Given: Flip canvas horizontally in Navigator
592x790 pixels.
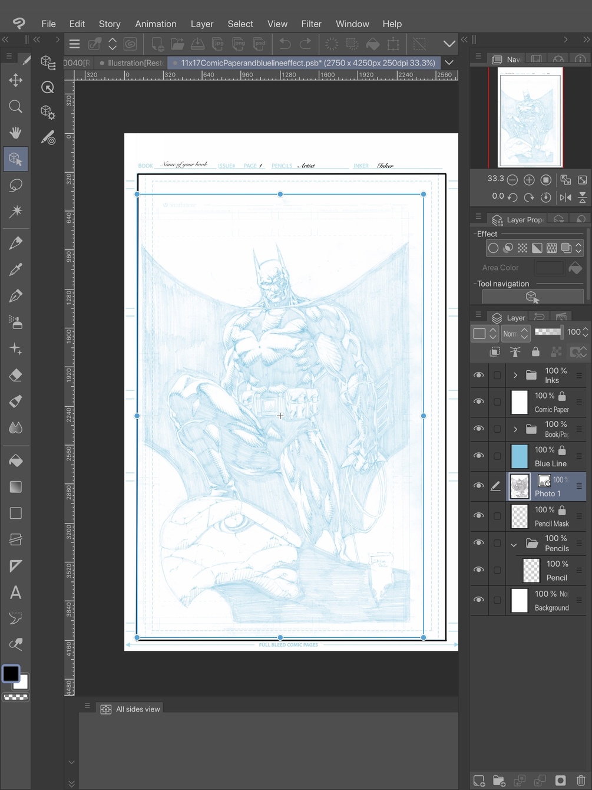Looking at the screenshot, I should click(565, 197).
